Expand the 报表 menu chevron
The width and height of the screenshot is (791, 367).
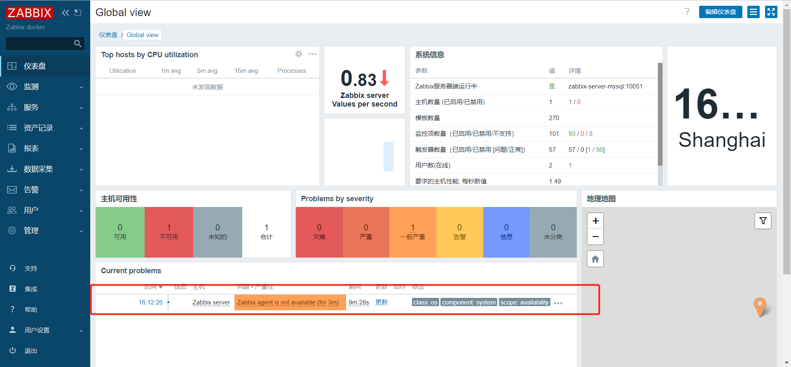click(81, 149)
